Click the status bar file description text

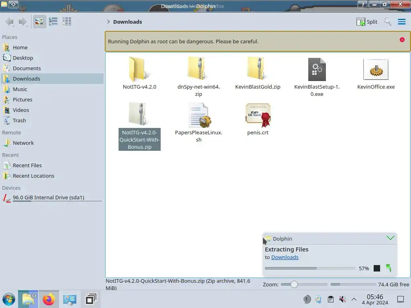coord(178,284)
